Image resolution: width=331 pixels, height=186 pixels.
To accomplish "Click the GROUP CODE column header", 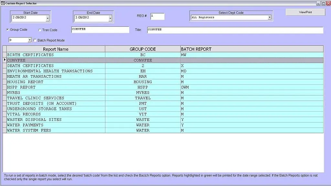I will tap(143, 49).
